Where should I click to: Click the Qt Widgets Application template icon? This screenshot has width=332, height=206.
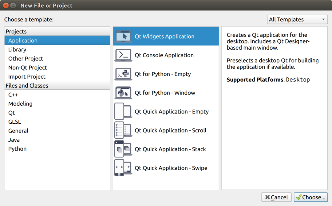[x=123, y=36]
